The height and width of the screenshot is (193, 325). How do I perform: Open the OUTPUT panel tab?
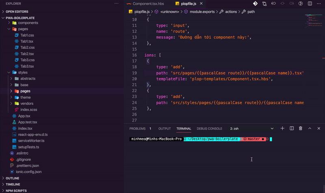165,129
